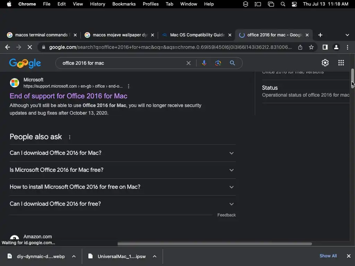Viewport: 355px width, 266px height.
Task: Open the History menu
Action: coord(97,4)
